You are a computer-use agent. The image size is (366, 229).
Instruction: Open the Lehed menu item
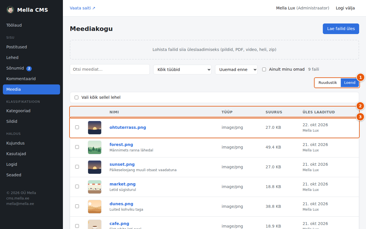[31, 58]
